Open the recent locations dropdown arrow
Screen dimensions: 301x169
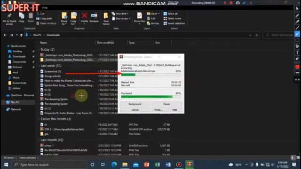[17, 35]
